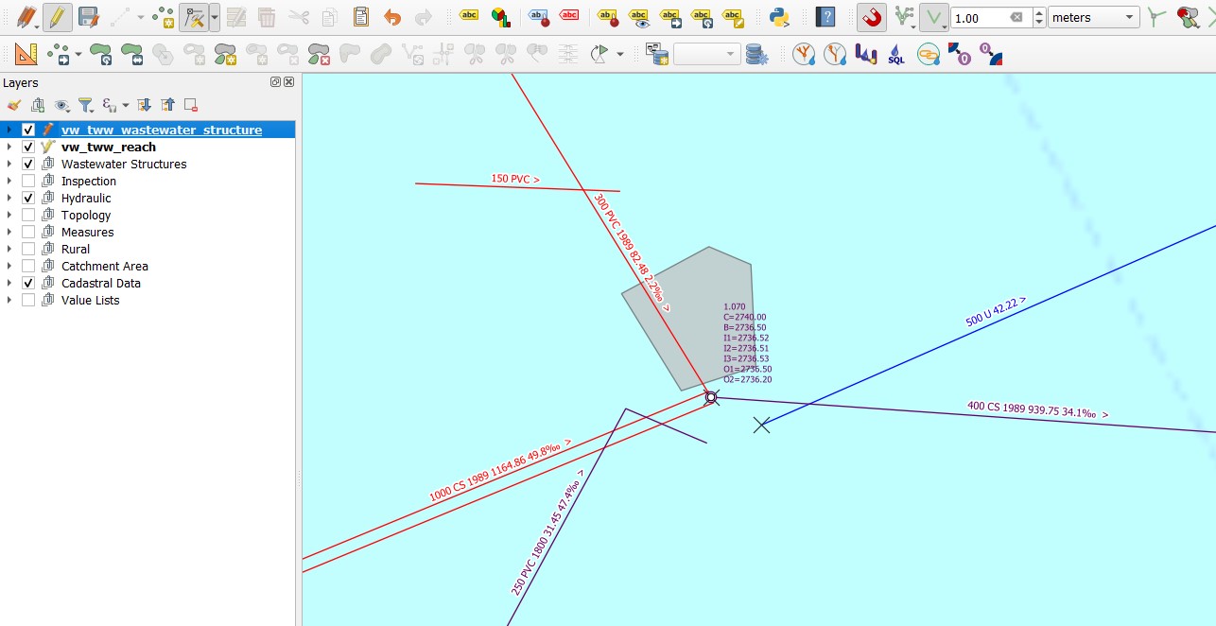The width and height of the screenshot is (1216, 626).
Task: Toggle Editing with the yellow pencil button
Action: (58, 17)
